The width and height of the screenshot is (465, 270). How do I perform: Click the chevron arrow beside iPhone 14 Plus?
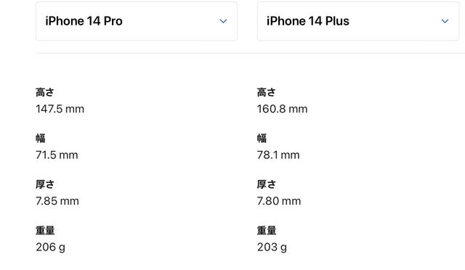pos(445,21)
